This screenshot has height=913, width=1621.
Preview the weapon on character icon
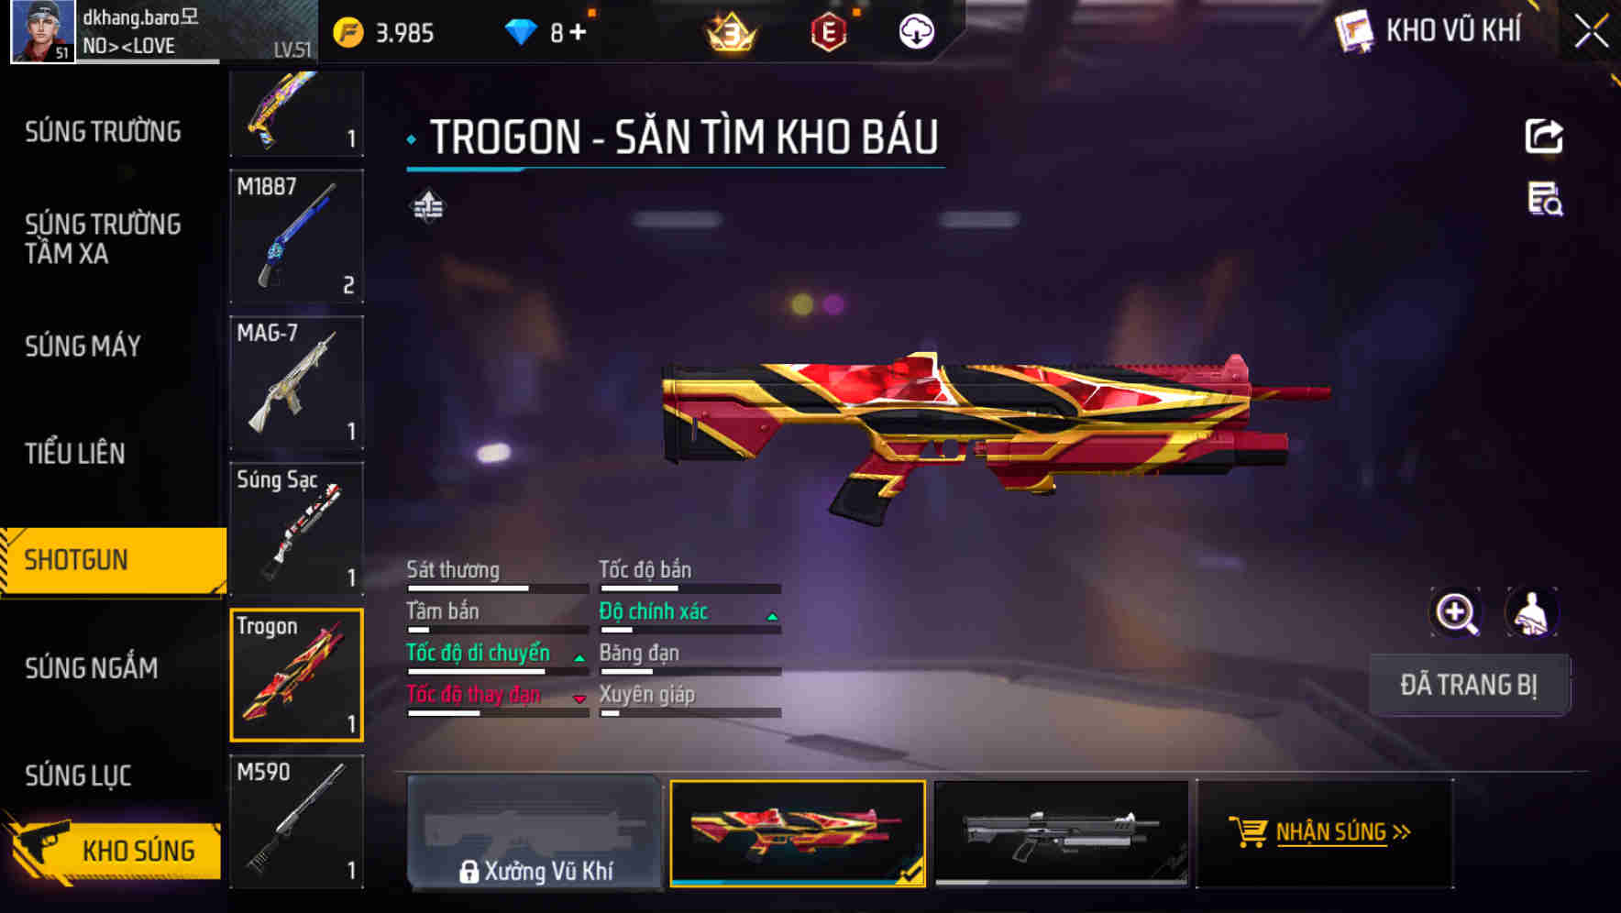coord(1531,612)
